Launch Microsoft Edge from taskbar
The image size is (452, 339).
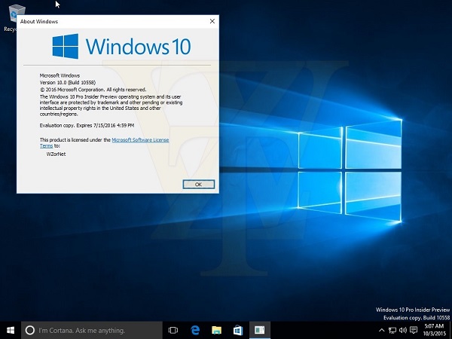point(195,331)
